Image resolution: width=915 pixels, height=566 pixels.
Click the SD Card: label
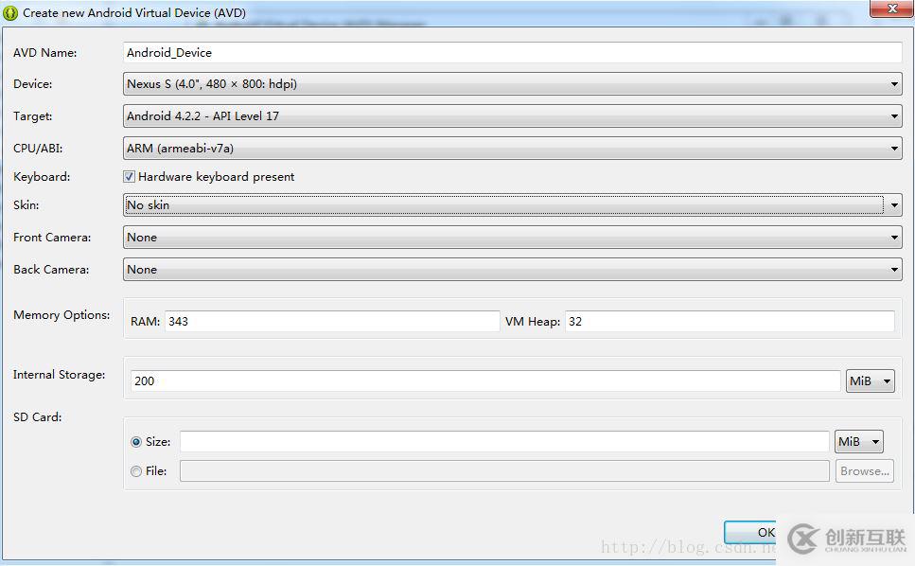click(x=37, y=417)
